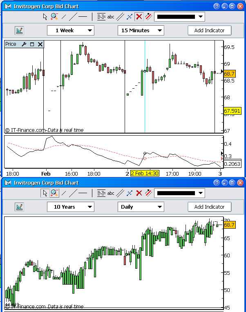Click the round restore-arrow button, top window
The height and width of the screenshot is (312, 246).
click(x=217, y=7)
